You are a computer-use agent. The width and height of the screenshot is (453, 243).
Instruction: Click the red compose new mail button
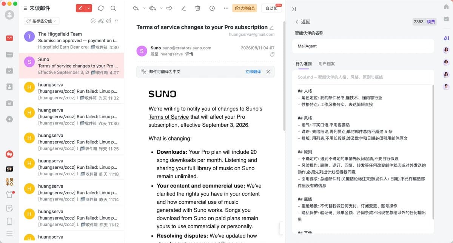[x=80, y=8]
